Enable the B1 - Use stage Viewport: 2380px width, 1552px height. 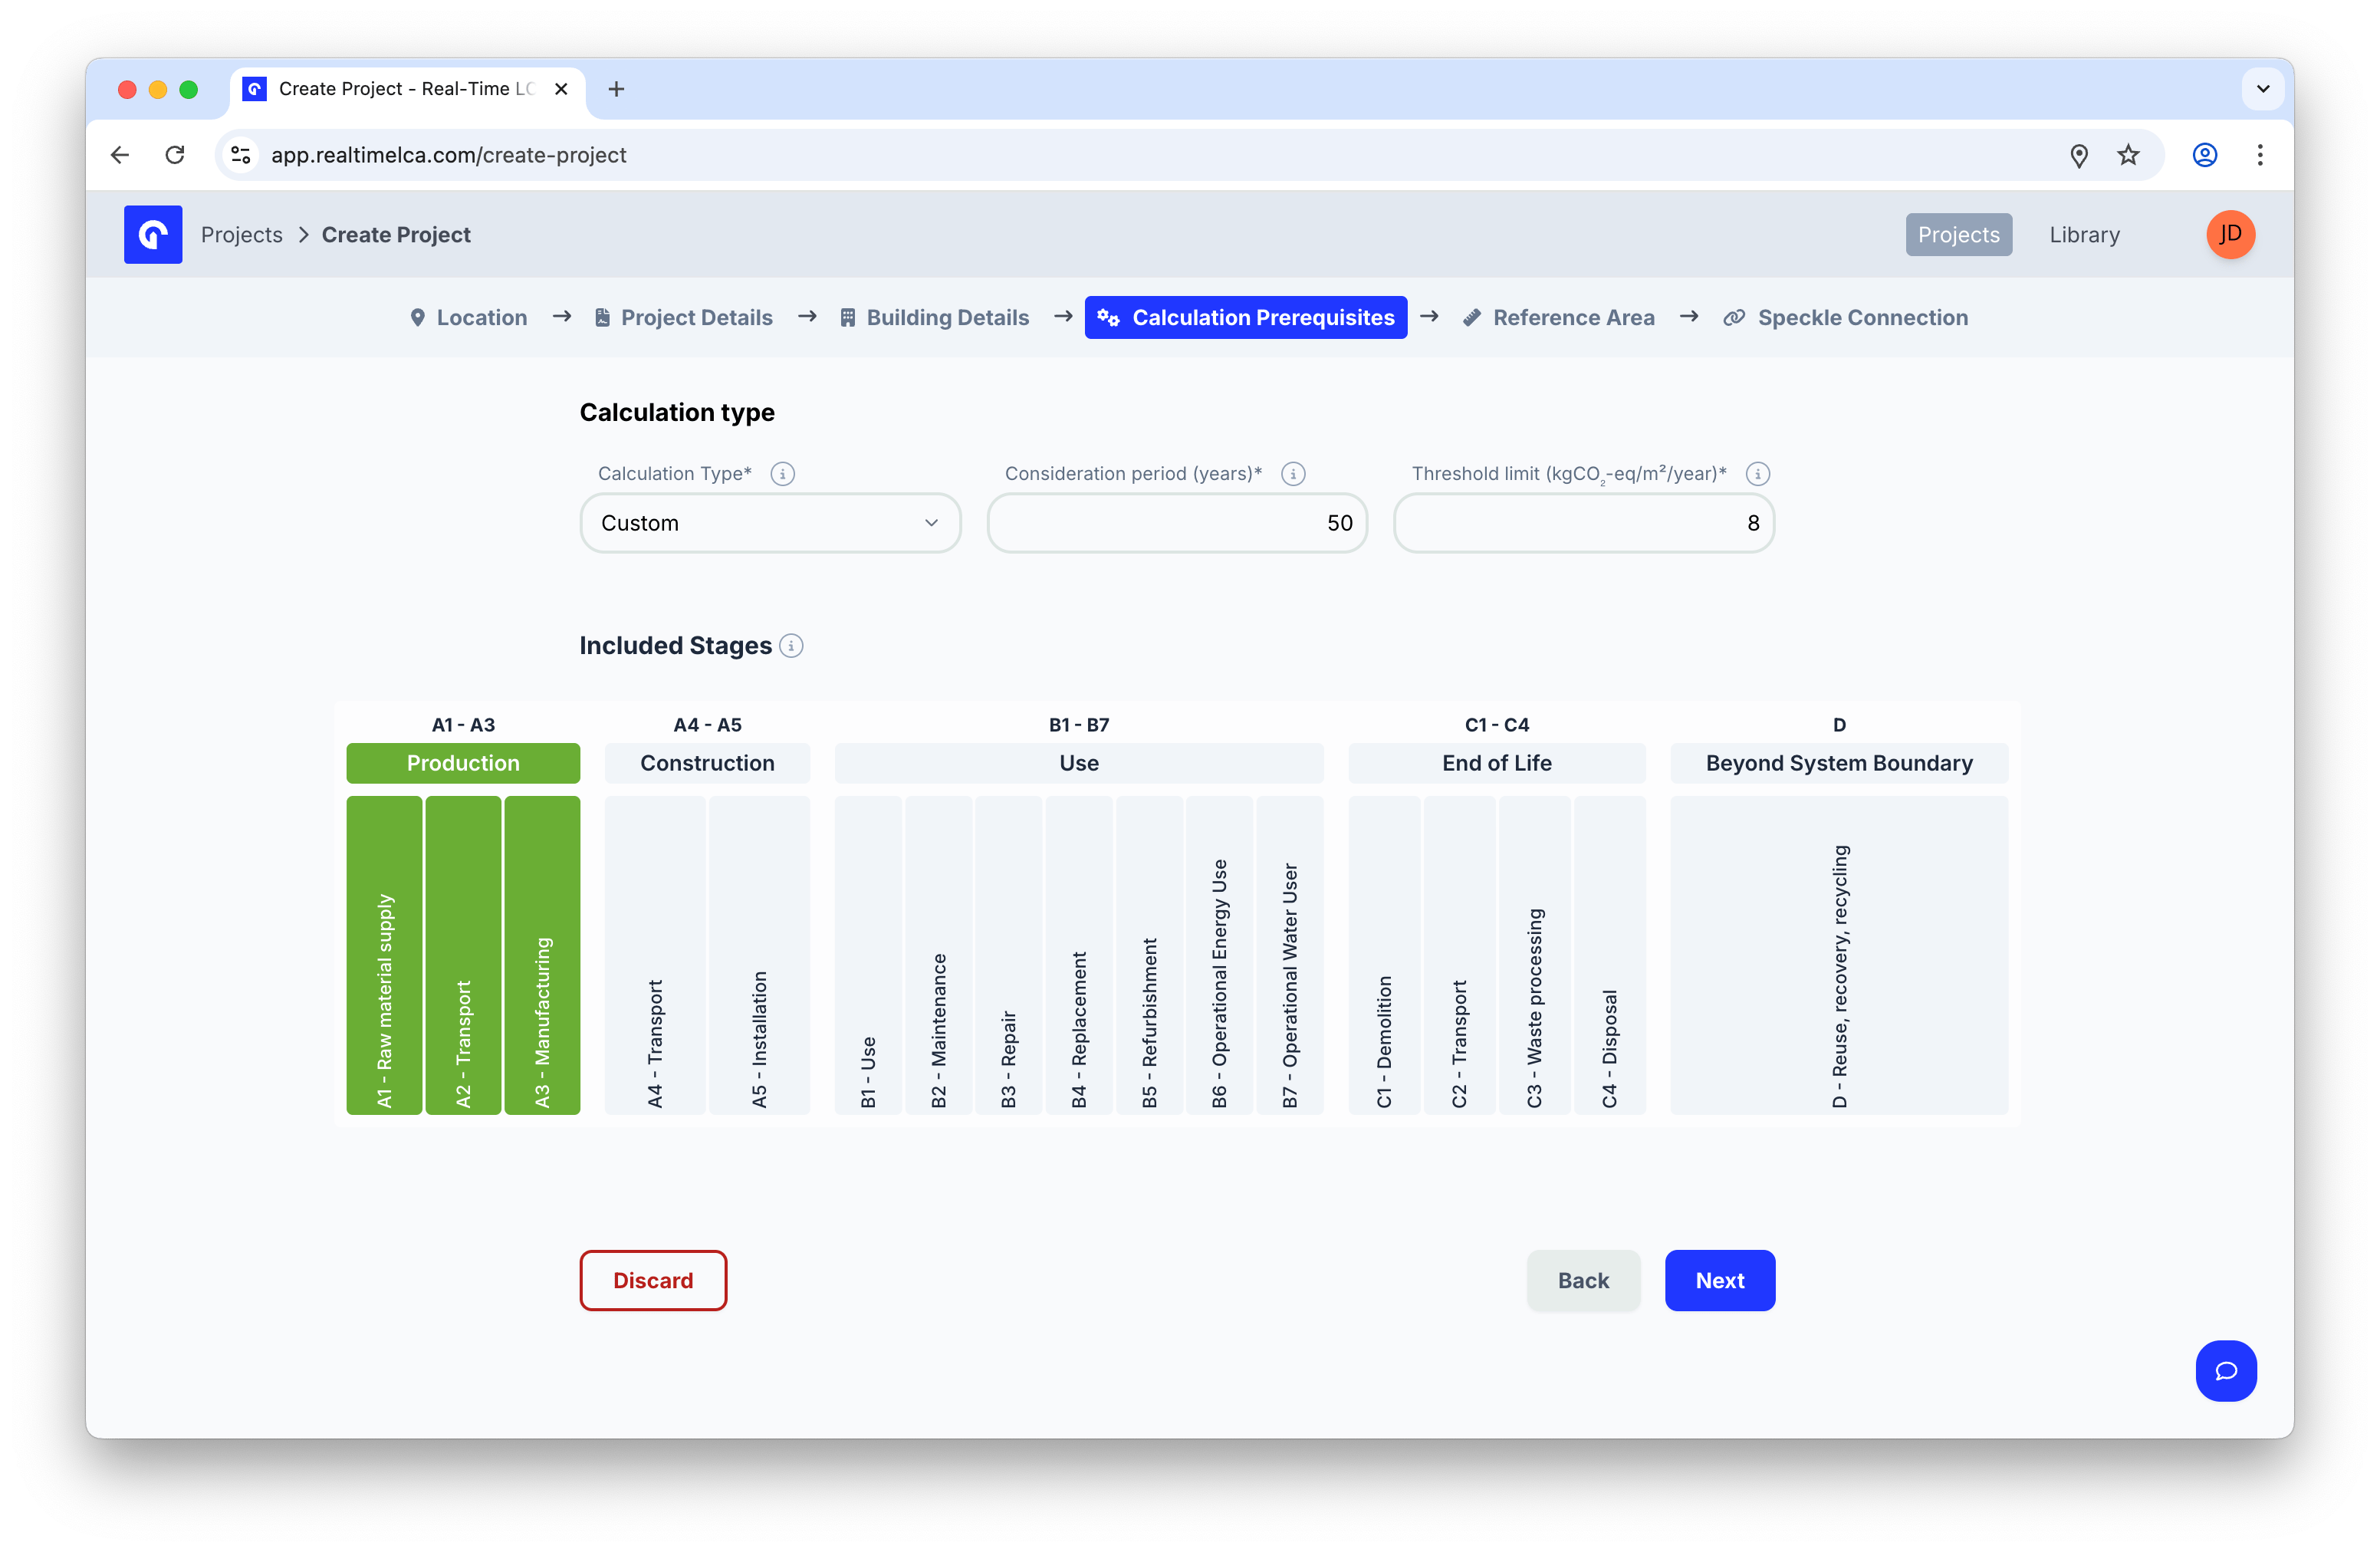click(868, 955)
